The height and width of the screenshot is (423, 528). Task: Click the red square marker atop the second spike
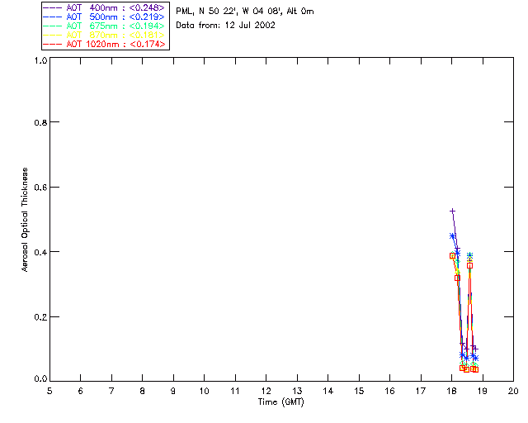click(x=470, y=265)
